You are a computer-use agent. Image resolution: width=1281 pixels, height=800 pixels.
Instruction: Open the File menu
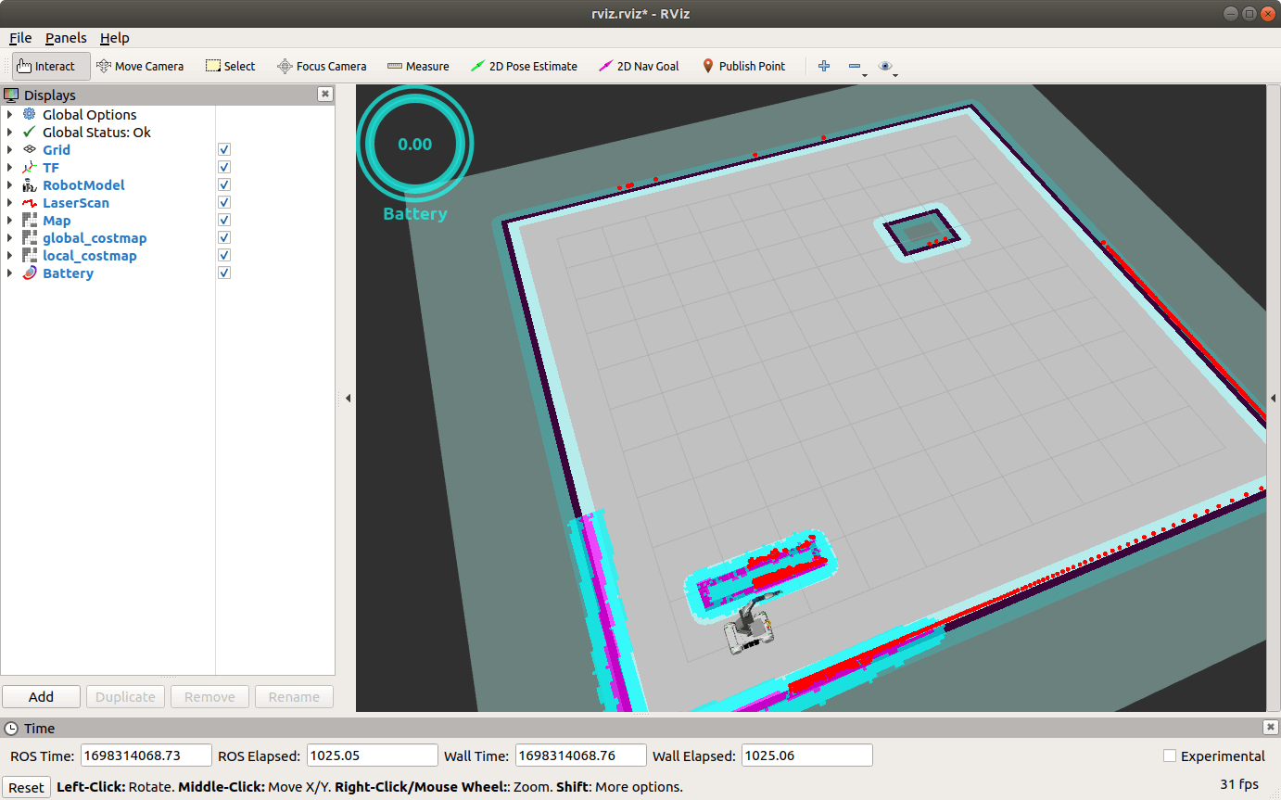click(x=20, y=38)
